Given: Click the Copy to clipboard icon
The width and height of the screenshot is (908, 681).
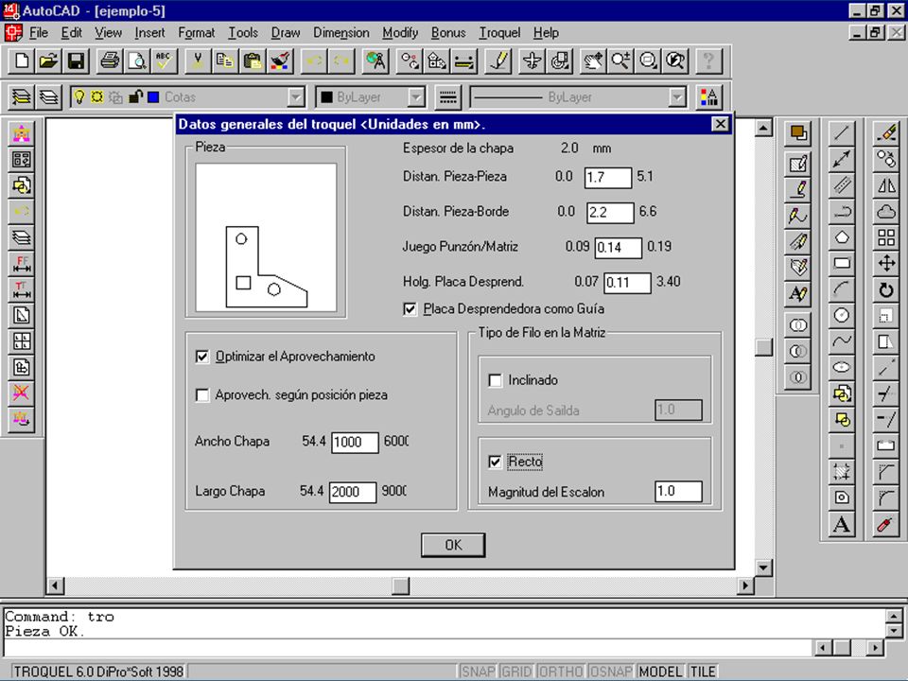Looking at the screenshot, I should coord(224,61).
